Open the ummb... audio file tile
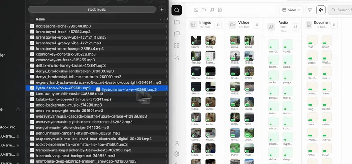The width and height of the screenshot is (352, 164). tap(273, 45)
